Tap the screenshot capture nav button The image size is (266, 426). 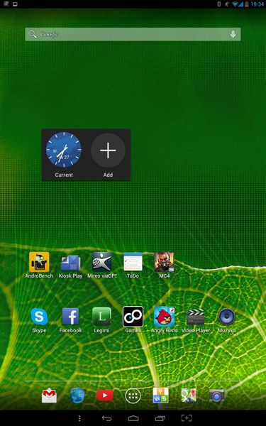point(187,418)
